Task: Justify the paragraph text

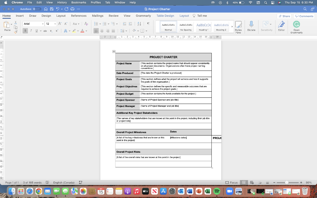Action: coord(113,31)
